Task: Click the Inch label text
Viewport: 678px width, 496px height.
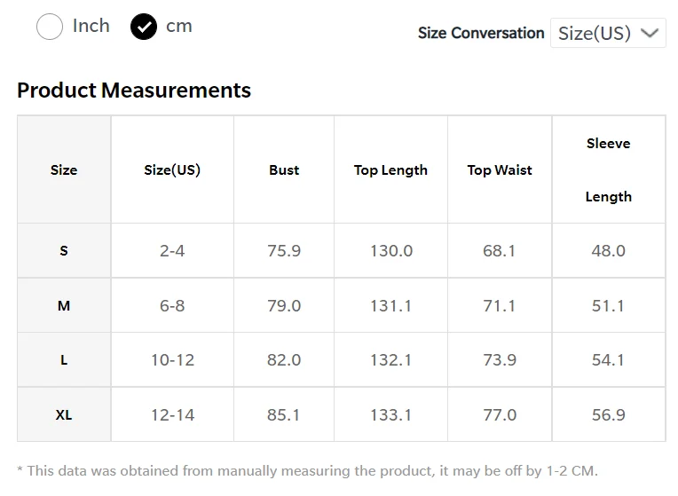Action: click(91, 26)
